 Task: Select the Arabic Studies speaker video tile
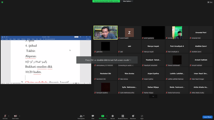coord(106,33)
